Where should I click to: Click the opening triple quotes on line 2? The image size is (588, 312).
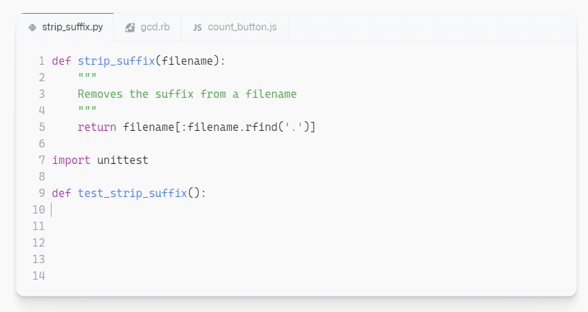[87, 77]
